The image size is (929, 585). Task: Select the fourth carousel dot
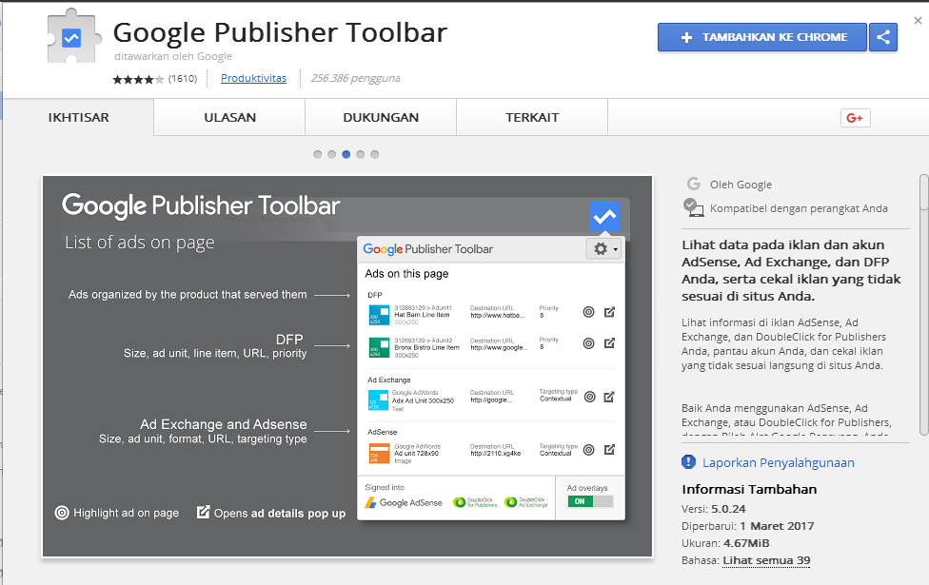(360, 154)
